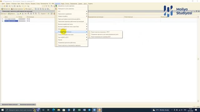Screen dimensions: 200x112
Task: Open Microsoft Store from the taskbar
Action: [x=64, y=110]
